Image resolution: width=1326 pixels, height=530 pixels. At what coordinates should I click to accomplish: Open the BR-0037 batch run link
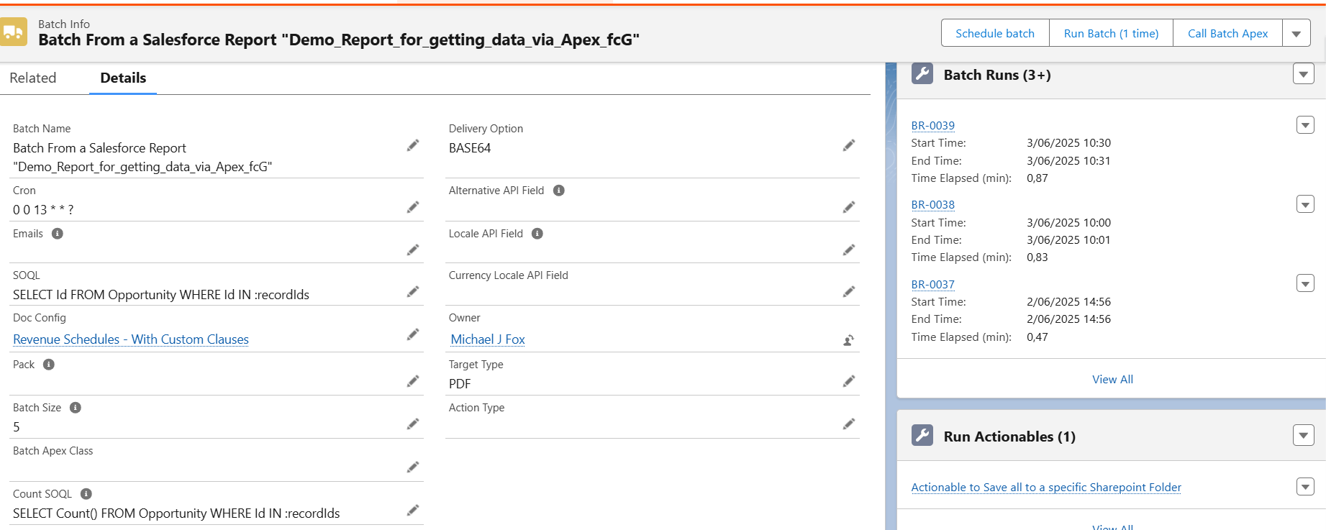click(932, 284)
